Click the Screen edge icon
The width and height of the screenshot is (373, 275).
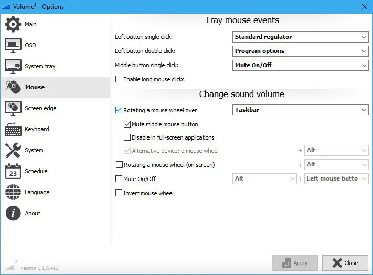13,108
